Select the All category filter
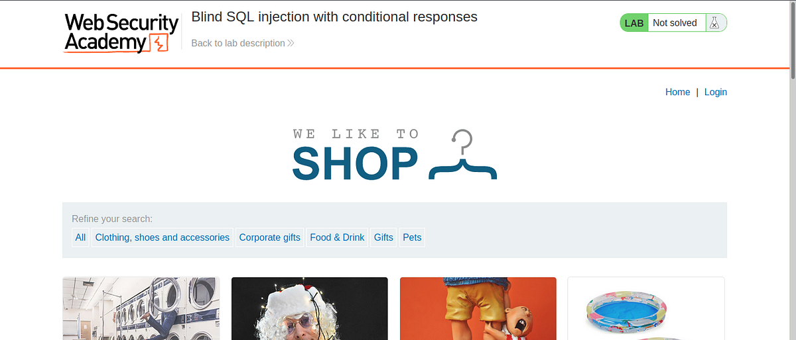This screenshot has width=796, height=340. (80, 237)
